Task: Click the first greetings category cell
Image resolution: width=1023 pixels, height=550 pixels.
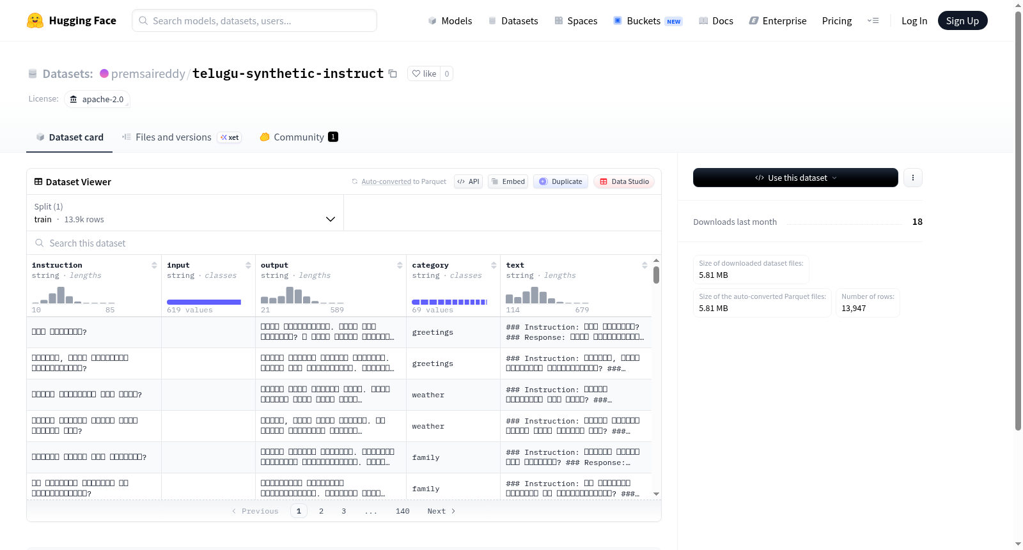Action: pyautogui.click(x=453, y=332)
